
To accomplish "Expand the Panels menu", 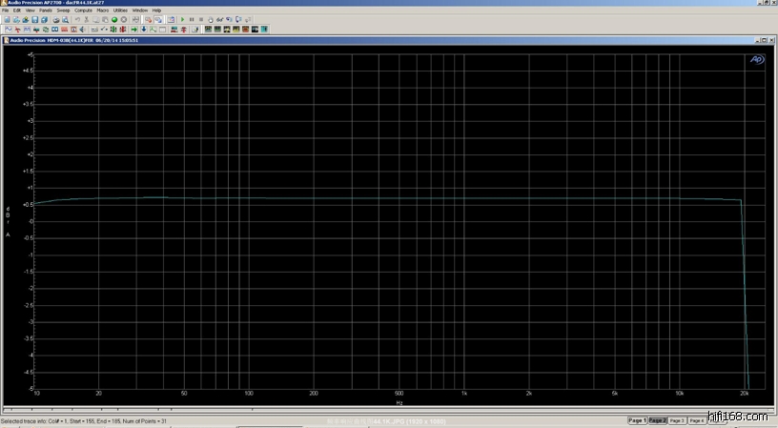I will pyautogui.click(x=45, y=10).
